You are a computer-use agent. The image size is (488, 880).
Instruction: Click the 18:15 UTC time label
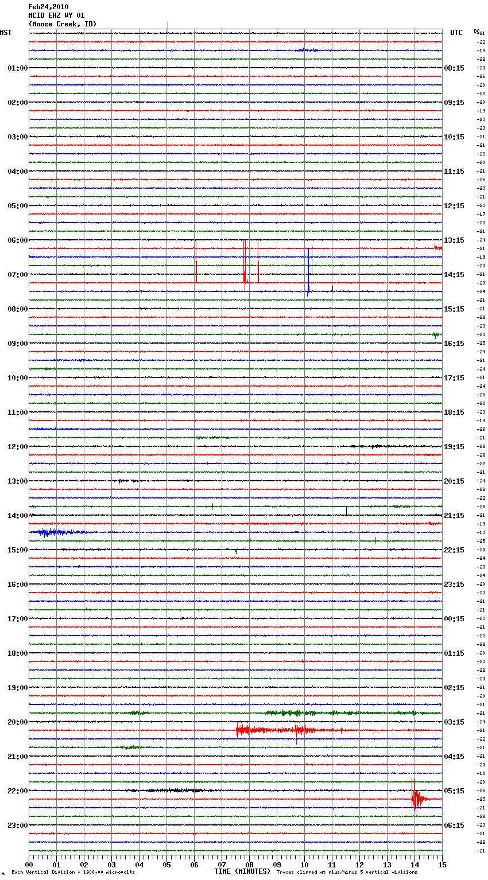click(x=454, y=412)
